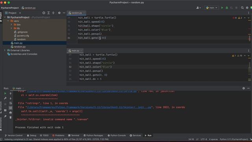Image resolution: width=252 pixels, height=142 pixels.
Task: Open the user account icon dropdown
Action: (x=198, y=8)
